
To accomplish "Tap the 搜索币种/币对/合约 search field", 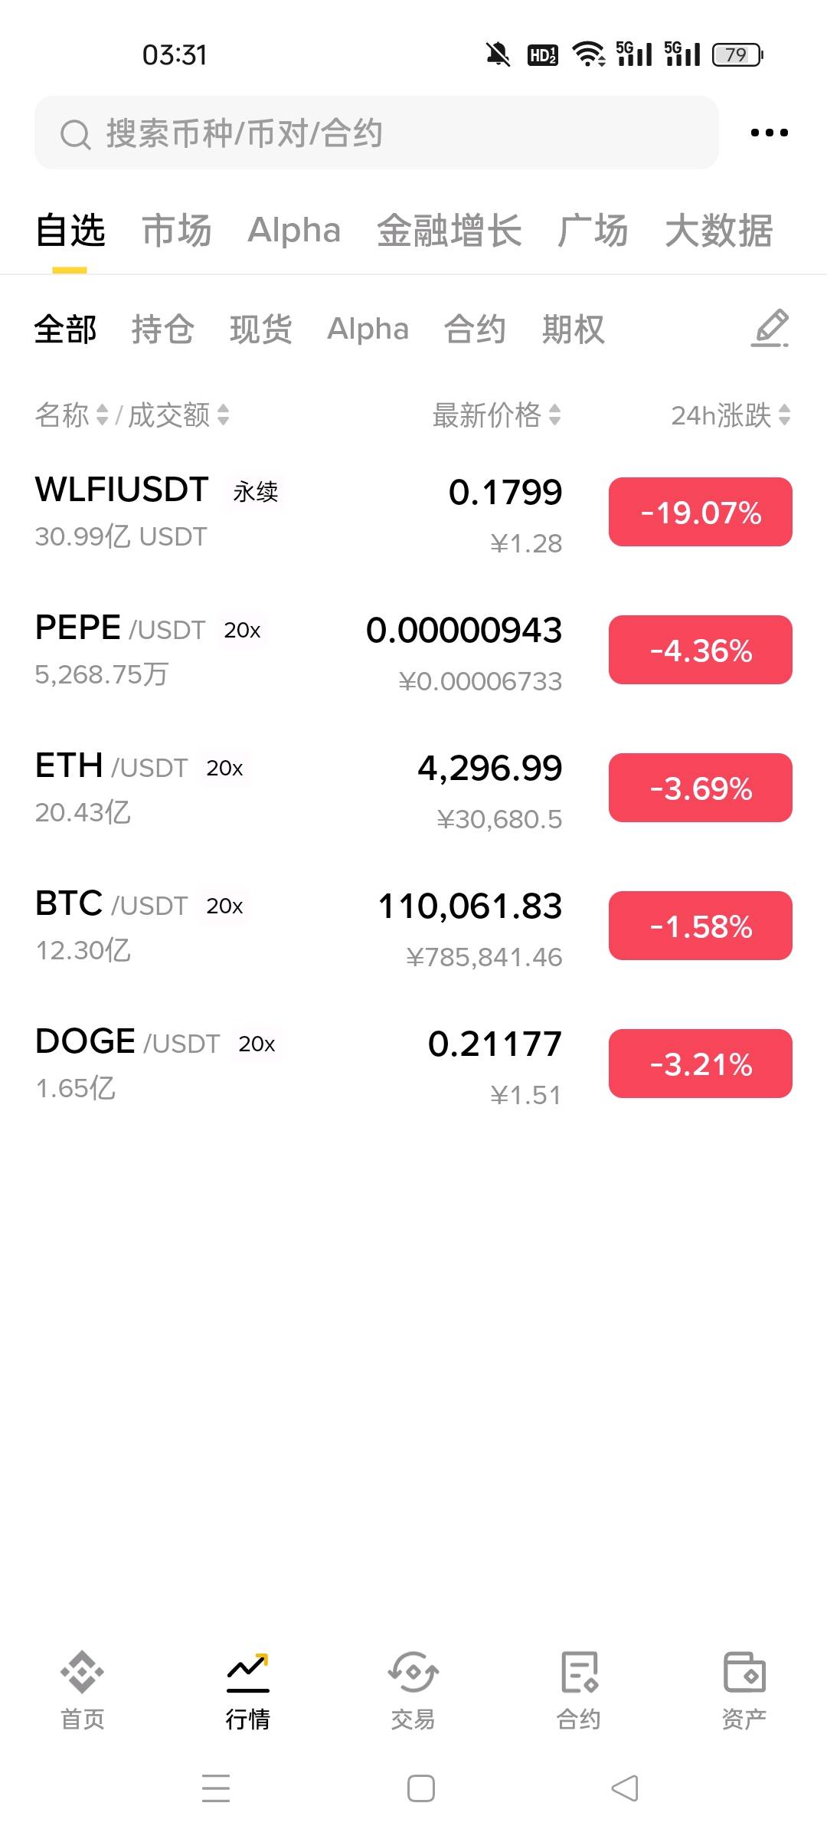I will point(375,133).
